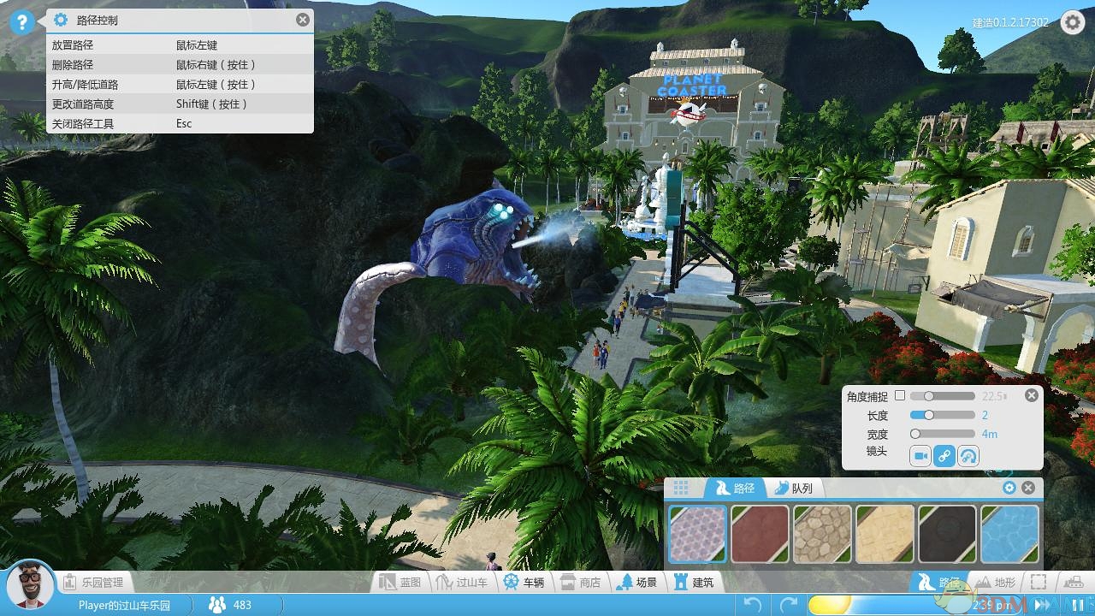Enable the 角度捕捉 angle snap checkbox
Screen dimensions: 1095x616
pos(900,396)
